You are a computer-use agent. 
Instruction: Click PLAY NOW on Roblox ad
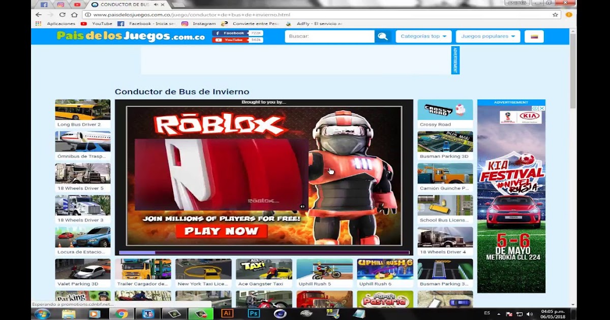(221, 231)
